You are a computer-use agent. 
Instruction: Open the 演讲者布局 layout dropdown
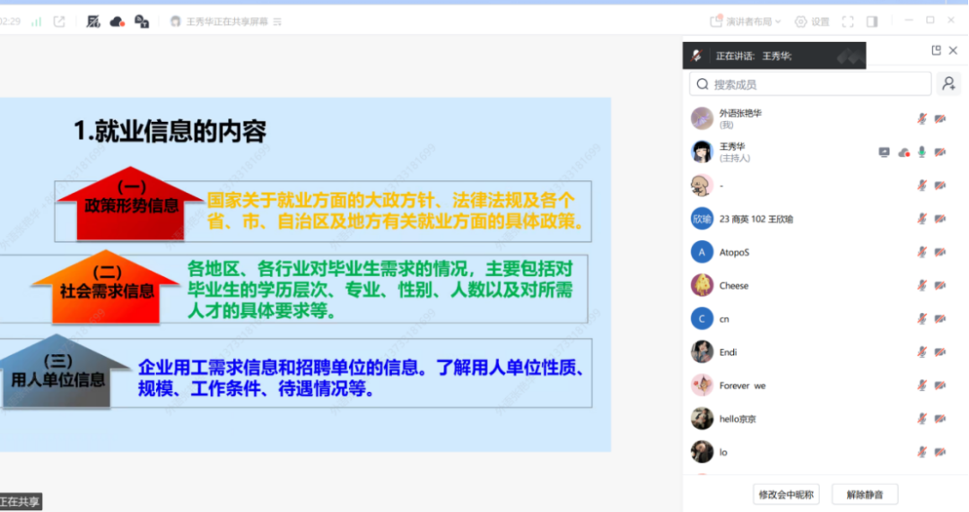746,22
